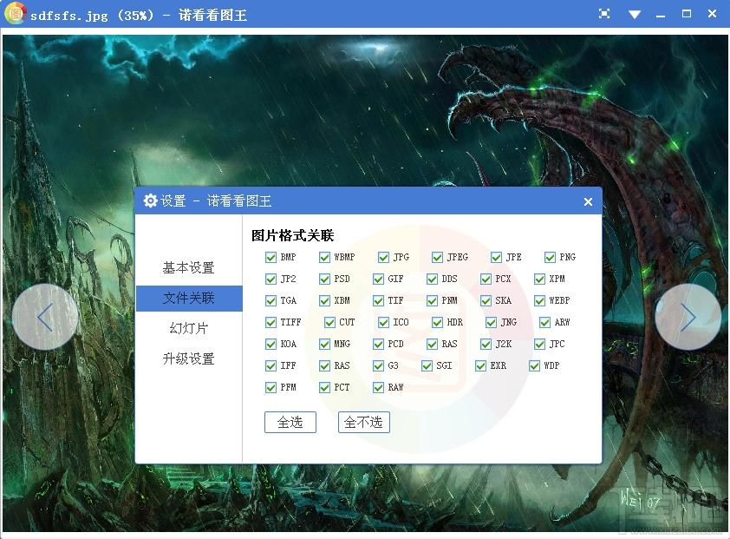Show the next image with right arrow
This screenshot has height=539, width=730.
(688, 317)
